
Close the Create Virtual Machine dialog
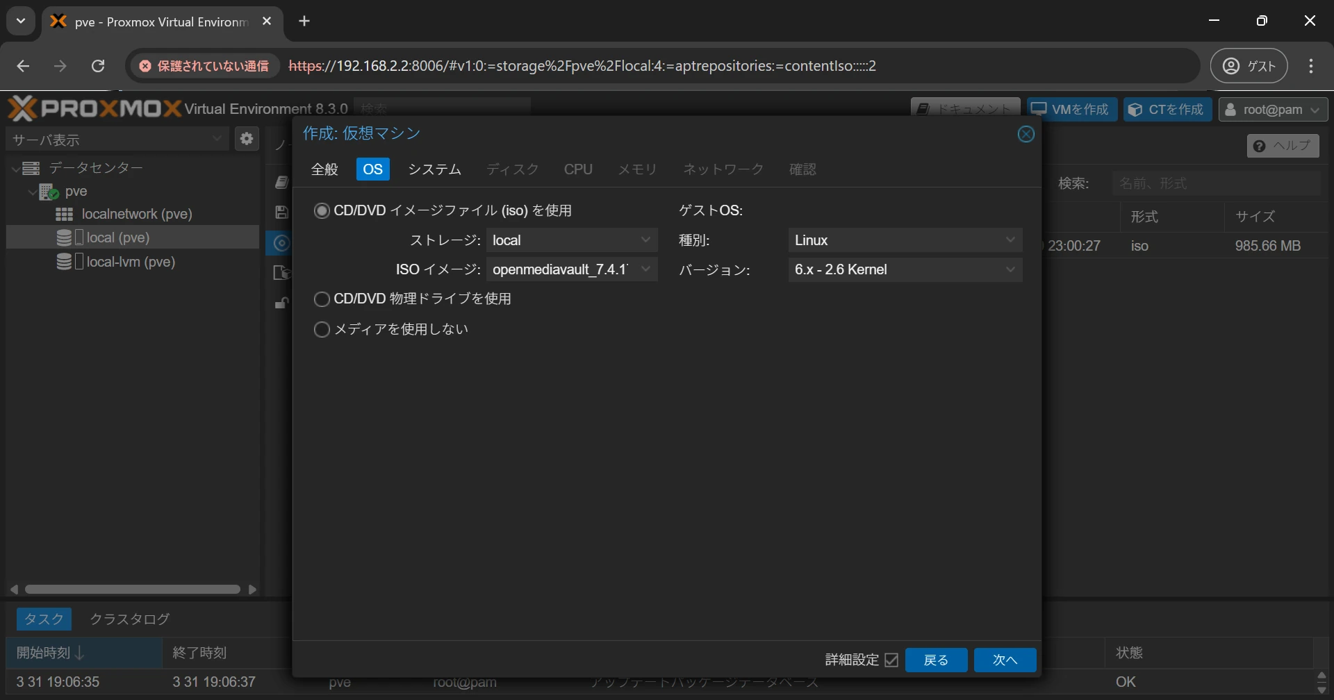[1026, 134]
